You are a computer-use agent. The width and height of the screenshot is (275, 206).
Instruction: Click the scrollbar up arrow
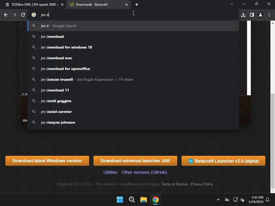click(273, 23)
